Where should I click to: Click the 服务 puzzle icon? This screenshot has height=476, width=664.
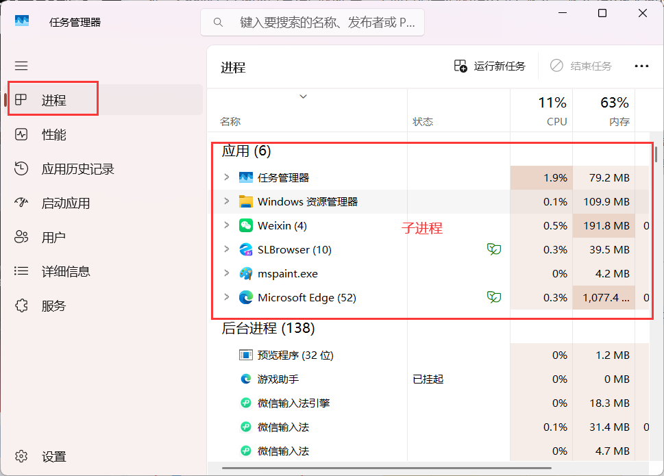(x=21, y=305)
